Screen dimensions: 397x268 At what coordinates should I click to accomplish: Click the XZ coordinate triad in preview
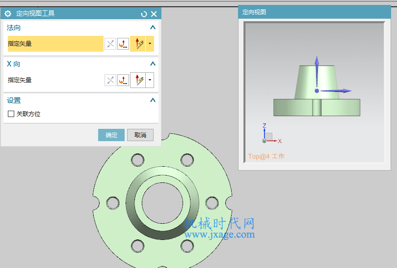coord(271,134)
